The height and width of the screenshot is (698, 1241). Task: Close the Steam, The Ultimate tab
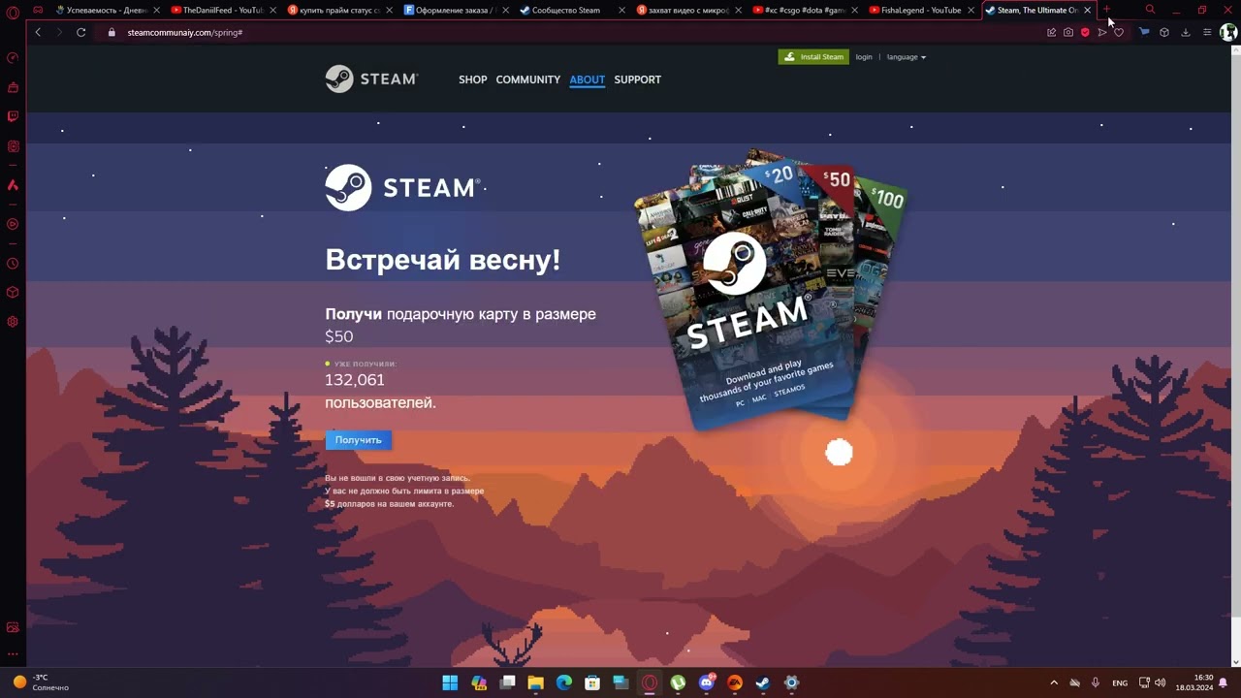1087,10
